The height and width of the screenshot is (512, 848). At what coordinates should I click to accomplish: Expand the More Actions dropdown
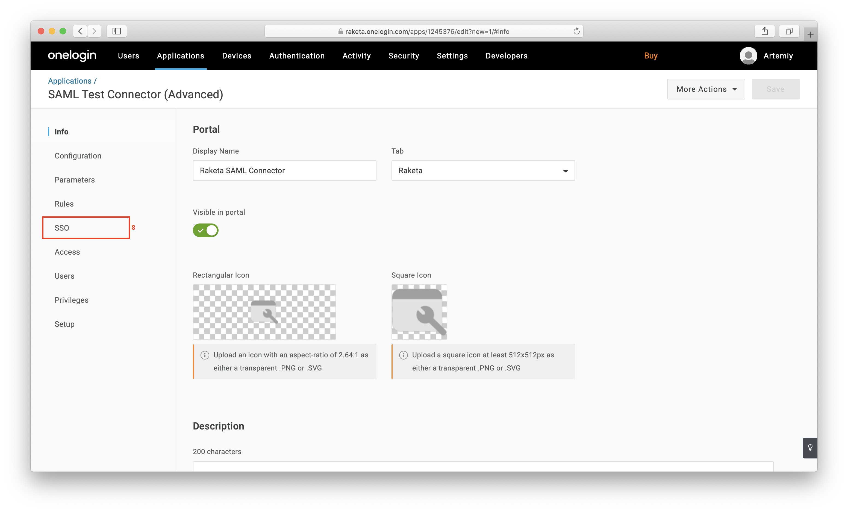click(706, 89)
